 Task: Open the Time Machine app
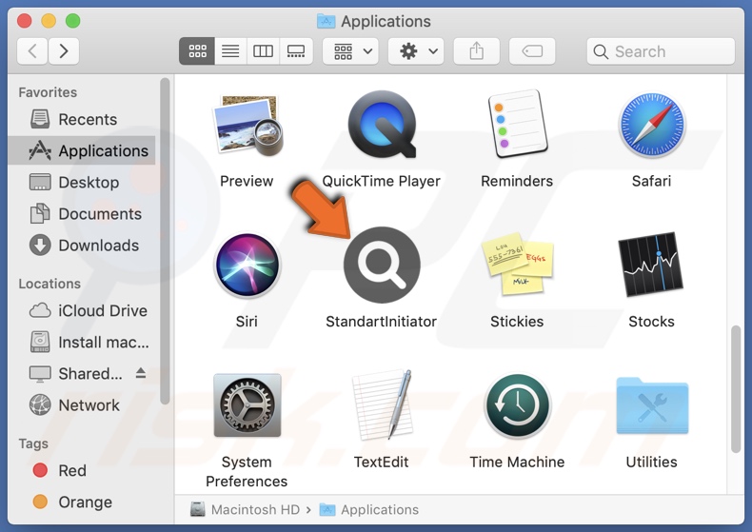(517, 405)
